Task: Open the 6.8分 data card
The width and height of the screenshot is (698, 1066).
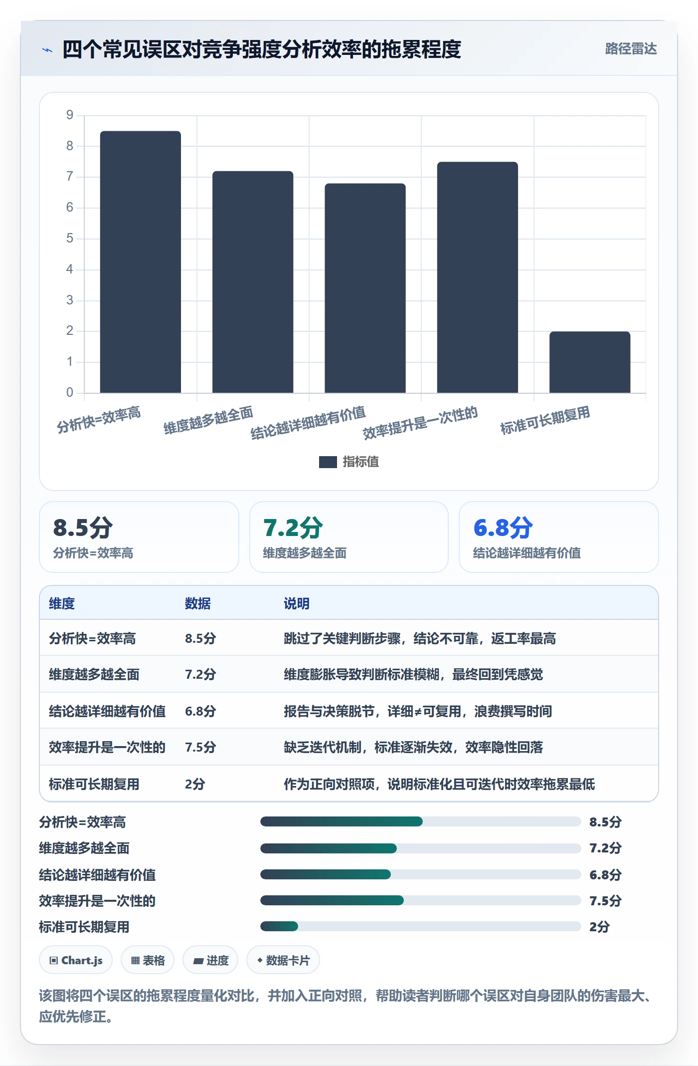Action: (x=559, y=537)
